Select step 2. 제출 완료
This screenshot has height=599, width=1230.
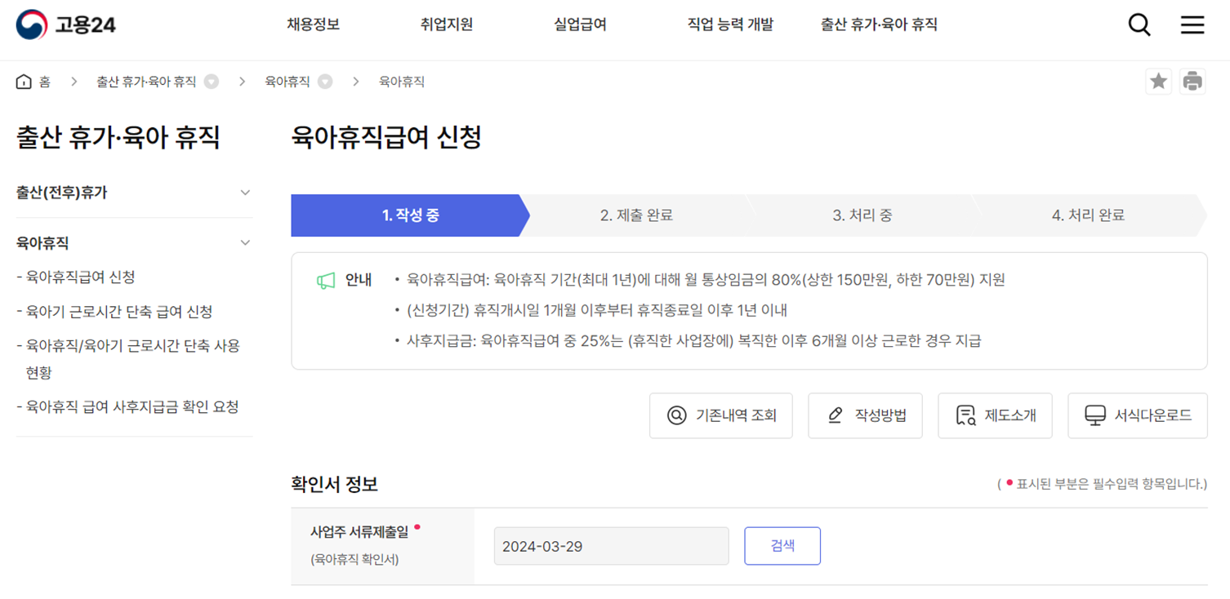coord(636,215)
